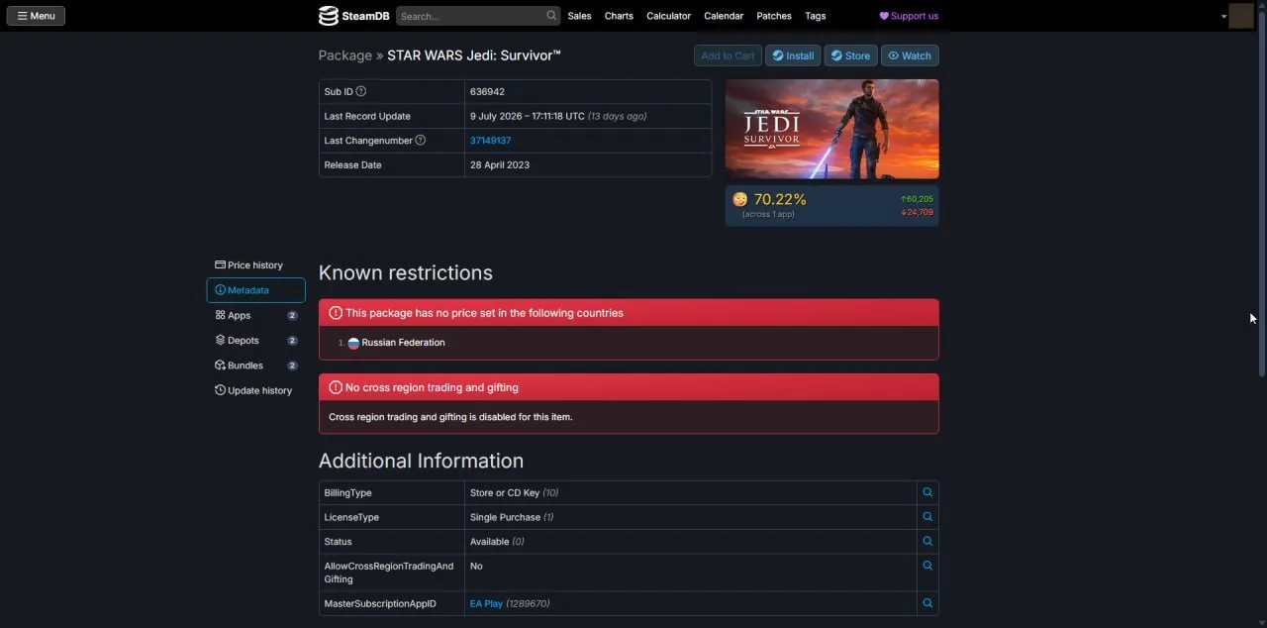Select the Bundles sidebar tab

(x=255, y=366)
